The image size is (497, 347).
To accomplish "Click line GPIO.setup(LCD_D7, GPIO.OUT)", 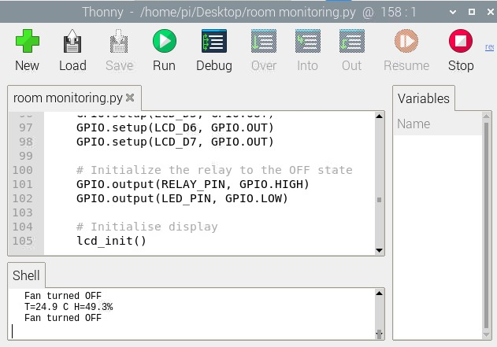I will click(x=175, y=142).
